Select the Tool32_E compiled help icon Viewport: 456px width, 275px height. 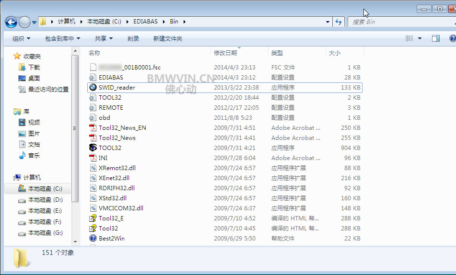[x=93, y=218]
